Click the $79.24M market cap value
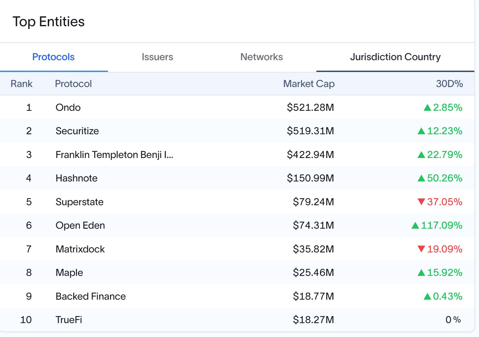This screenshot has height=337, width=479. (x=314, y=202)
